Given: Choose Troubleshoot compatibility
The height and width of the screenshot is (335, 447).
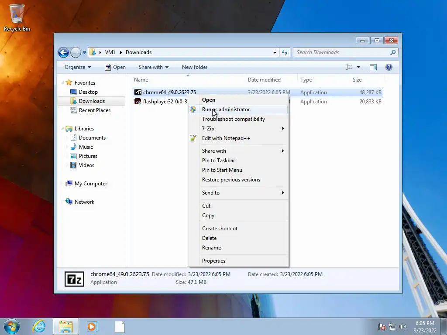Looking at the screenshot, I should point(238,119).
